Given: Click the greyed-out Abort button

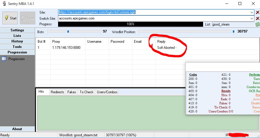Looking at the screenshot, I should pos(27,18).
